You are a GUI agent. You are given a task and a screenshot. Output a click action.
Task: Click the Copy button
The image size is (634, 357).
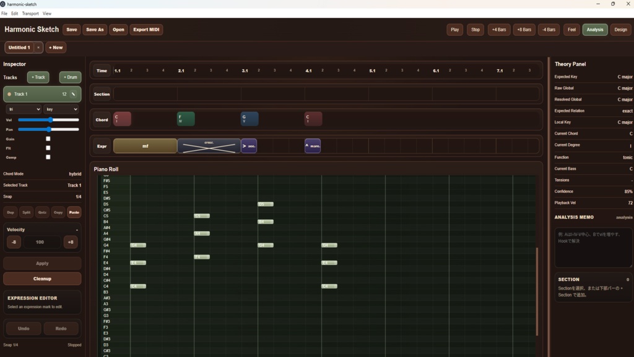(x=58, y=212)
